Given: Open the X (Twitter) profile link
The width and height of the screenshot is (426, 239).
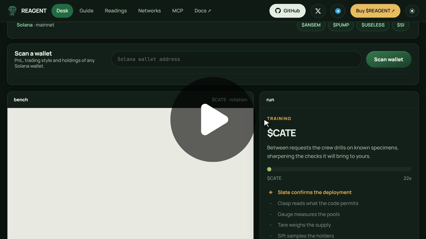Looking at the screenshot, I should [x=318, y=11].
